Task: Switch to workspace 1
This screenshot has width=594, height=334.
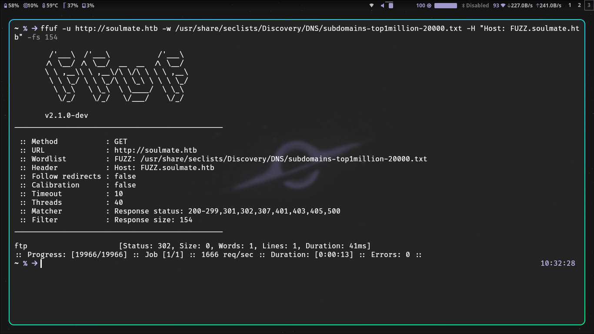Action: click(569, 6)
